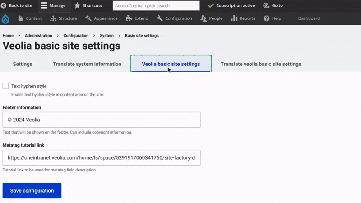Select the Veolia basic site settings tab
This screenshot has height=203, width=361.
(171, 64)
